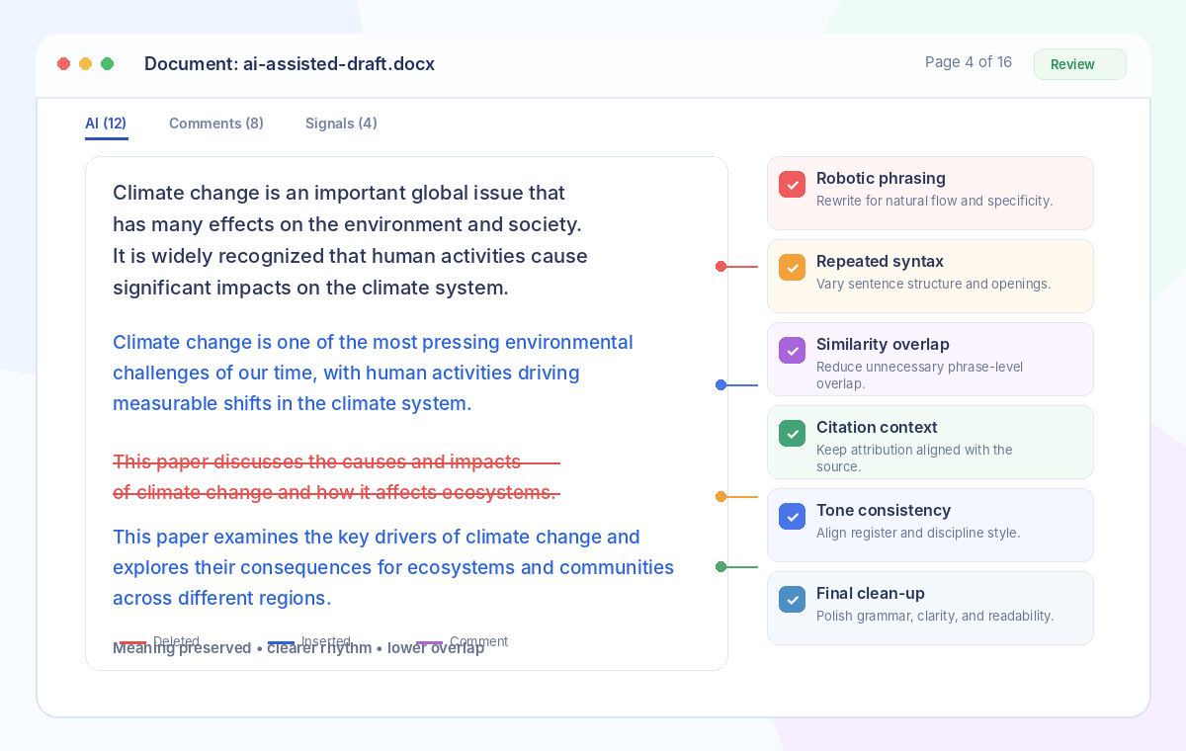Click the Review button
The width and height of the screenshot is (1186, 751).
(x=1079, y=64)
